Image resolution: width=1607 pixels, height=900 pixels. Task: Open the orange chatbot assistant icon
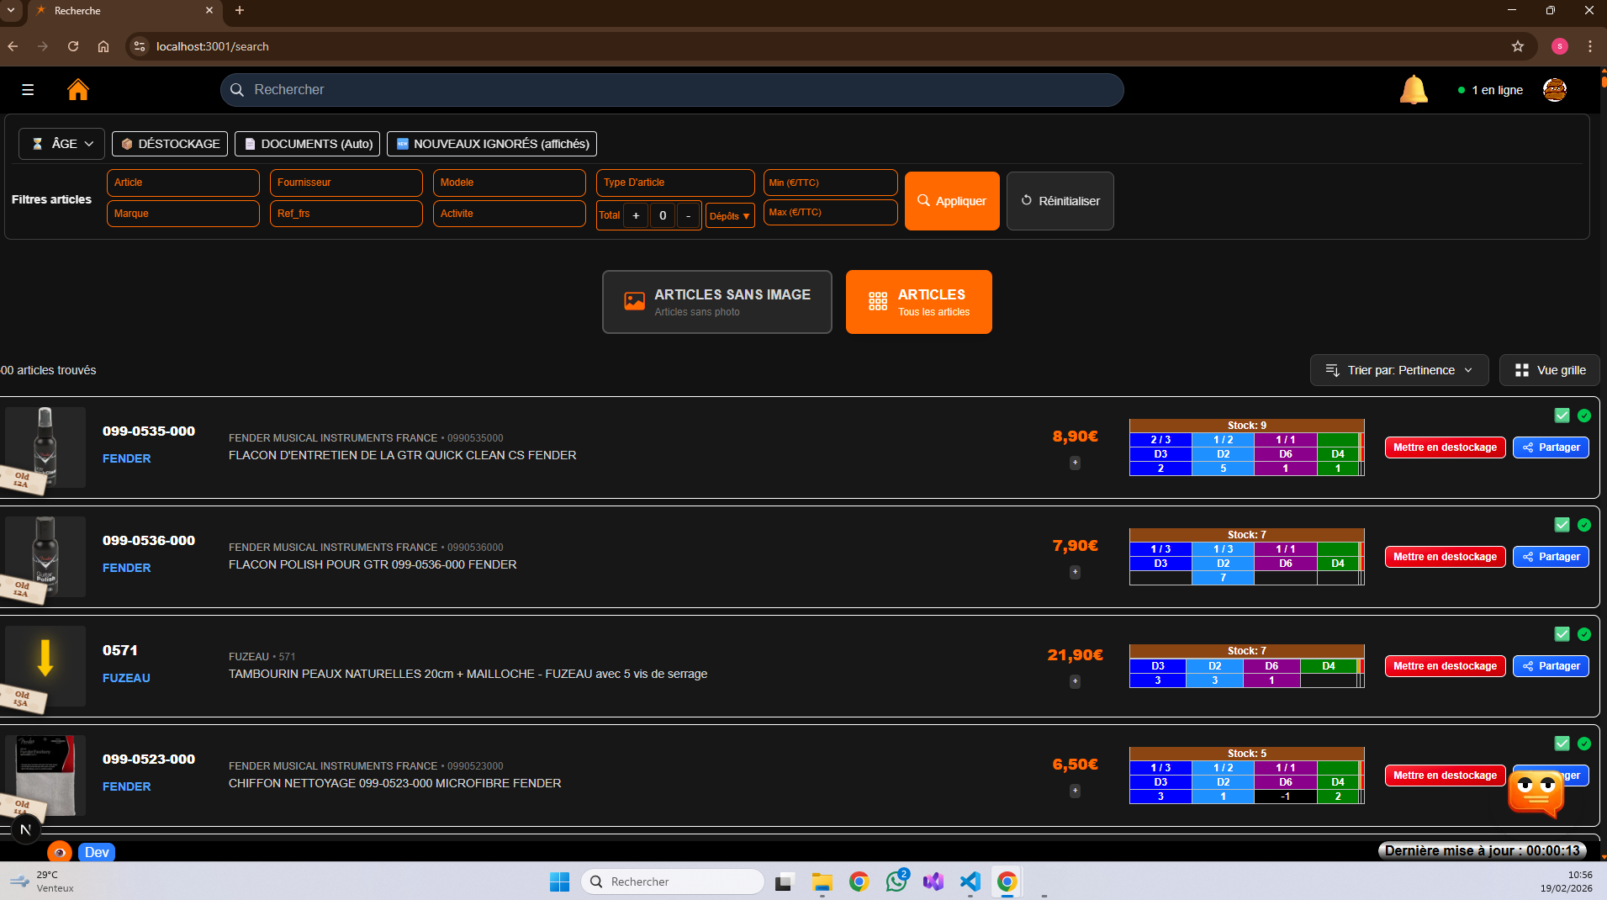click(1535, 792)
